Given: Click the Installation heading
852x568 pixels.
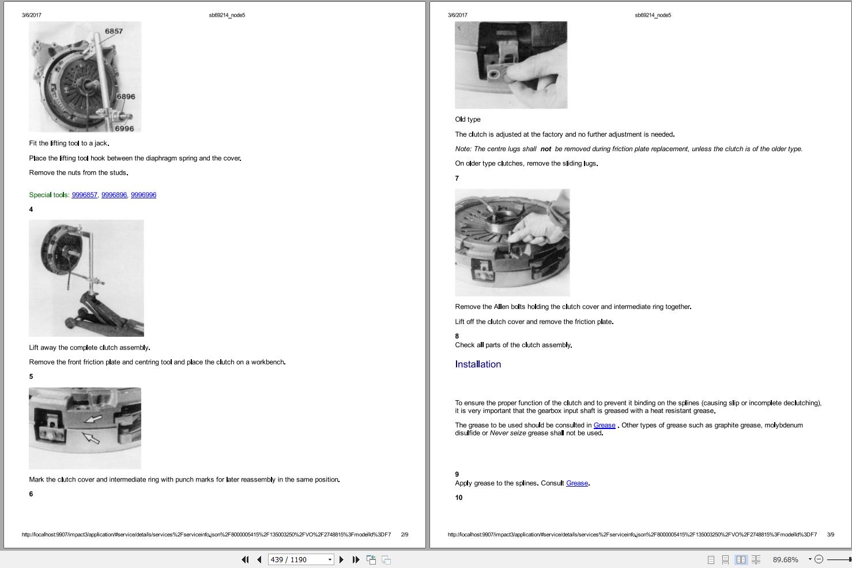Looking at the screenshot, I should tap(478, 364).
